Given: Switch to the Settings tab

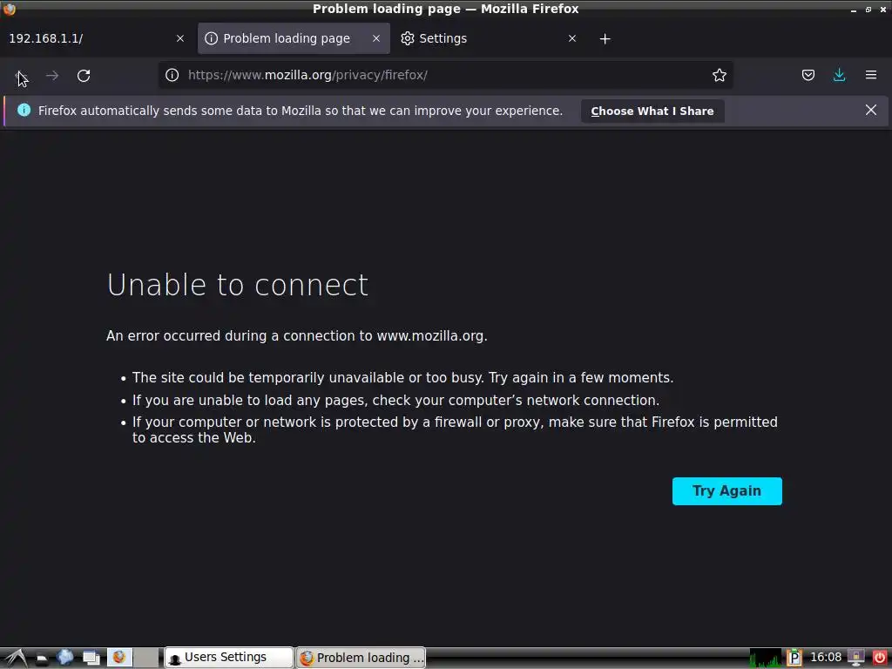Looking at the screenshot, I should pyautogui.click(x=490, y=38).
